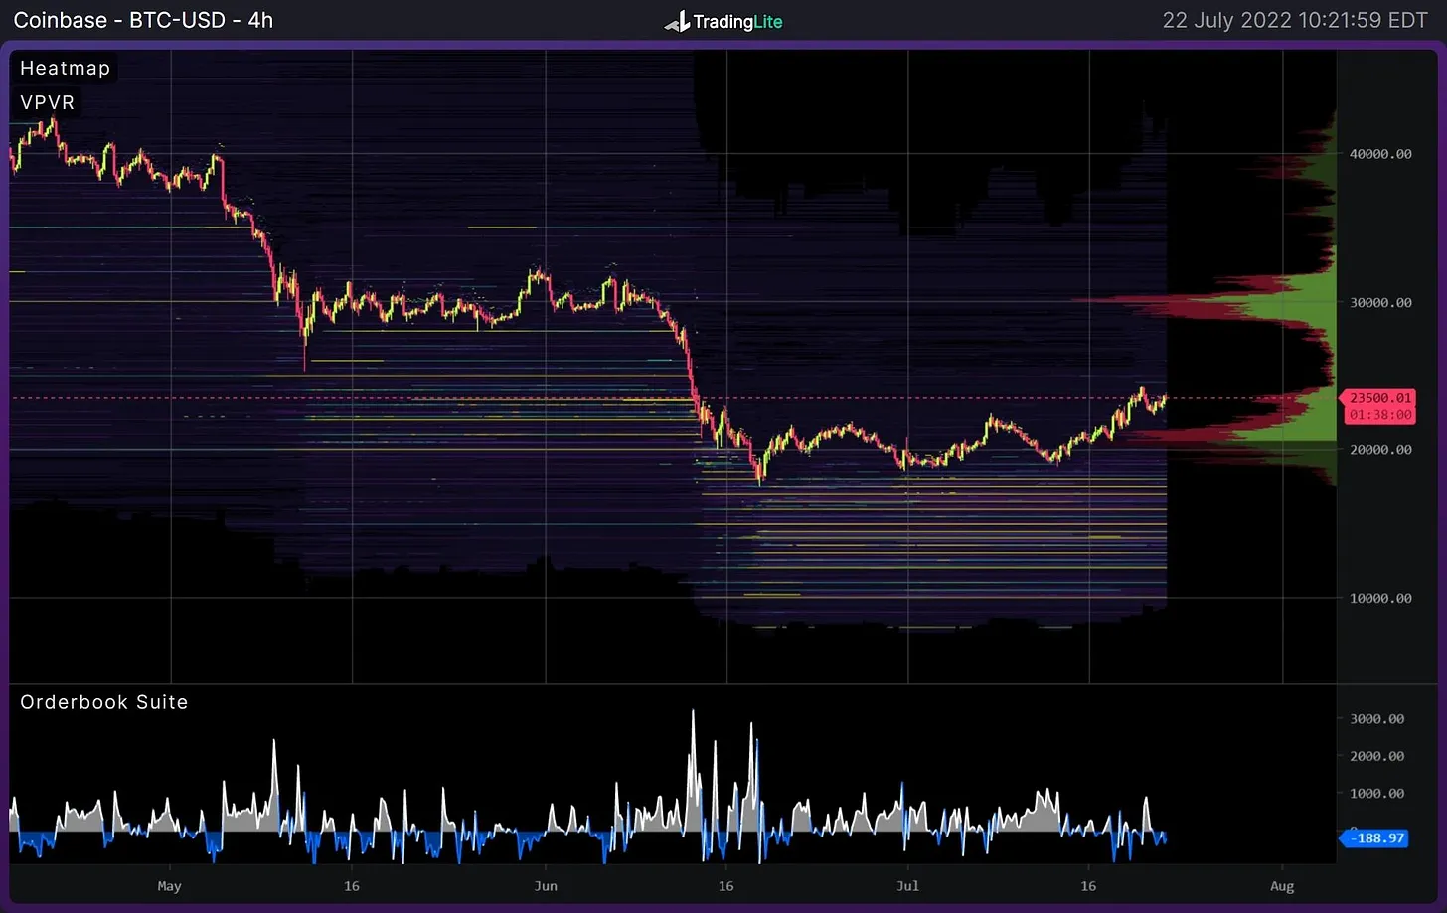
Task: Click the 22 July 2022 timestamp text
Action: [1294, 21]
